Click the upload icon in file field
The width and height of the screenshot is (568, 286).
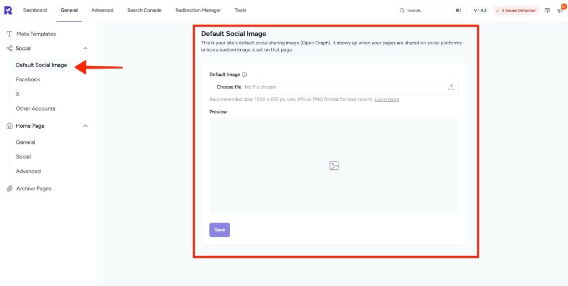coord(451,87)
